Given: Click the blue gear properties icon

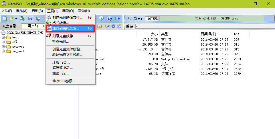Looking at the screenshot, I should click(x=113, y=26).
